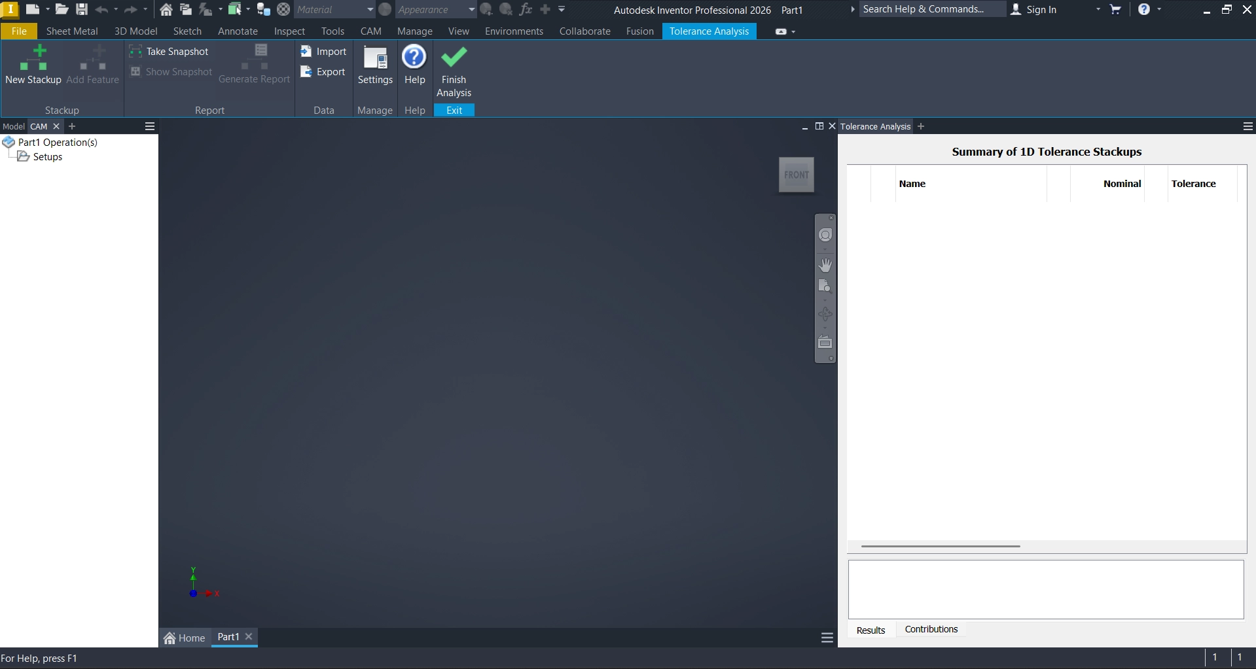Click the New Stackup icon
This screenshot has height=669, width=1256.
(x=33, y=59)
